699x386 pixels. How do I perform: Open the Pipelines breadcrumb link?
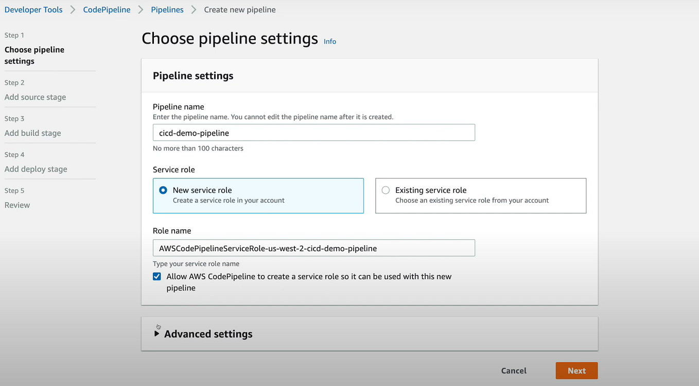click(167, 10)
